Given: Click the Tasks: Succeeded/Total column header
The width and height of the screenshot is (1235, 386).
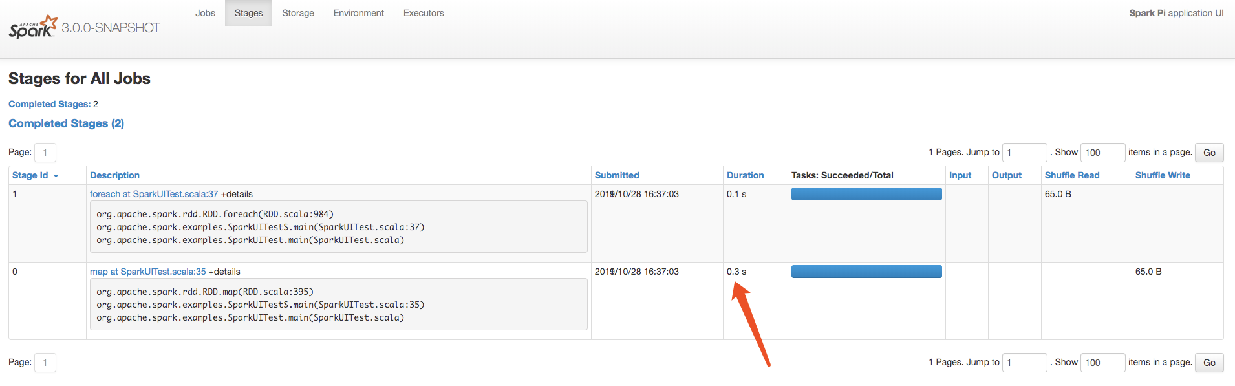Looking at the screenshot, I should pyautogui.click(x=843, y=175).
